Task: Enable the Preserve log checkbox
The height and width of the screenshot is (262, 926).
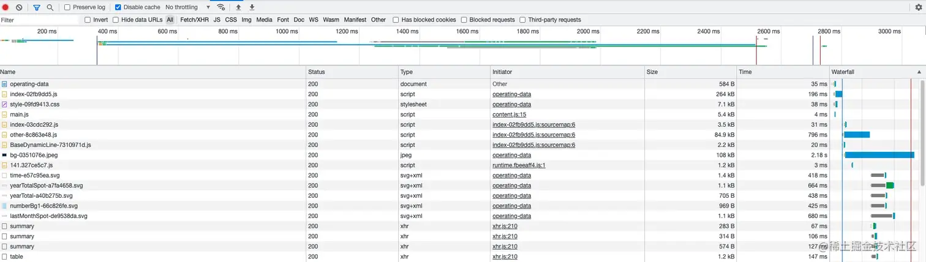Action: 67,7
